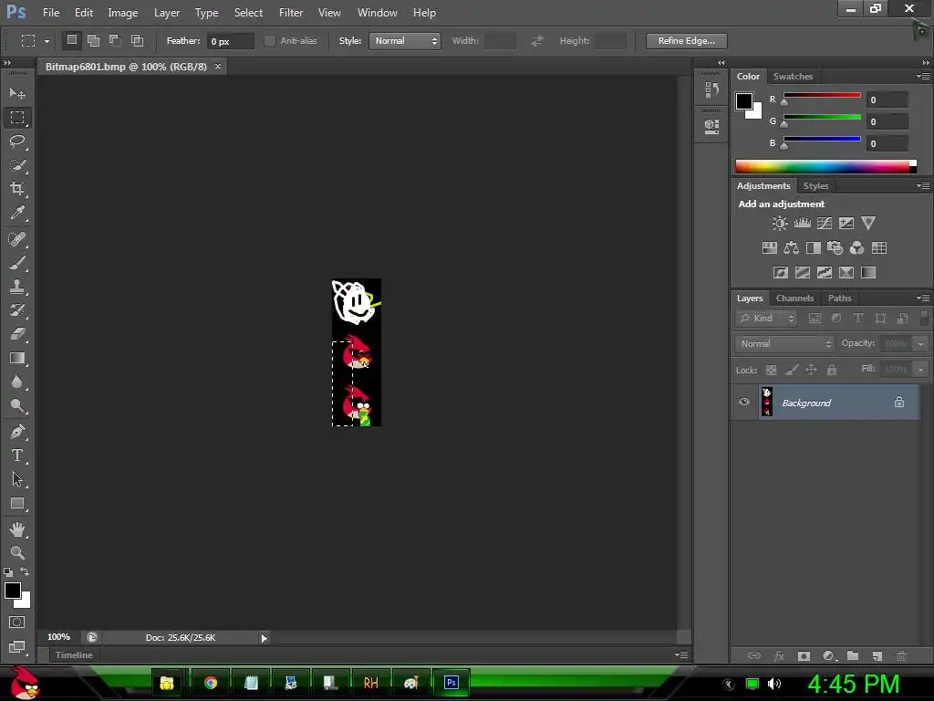Screen dimensions: 934x701
Task: Toggle Lock position
Action: [x=811, y=371]
